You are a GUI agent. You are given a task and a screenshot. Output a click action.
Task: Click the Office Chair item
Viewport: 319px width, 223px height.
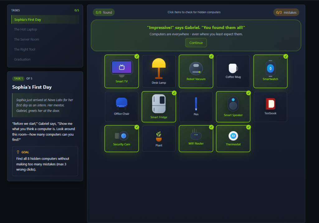(x=121, y=107)
